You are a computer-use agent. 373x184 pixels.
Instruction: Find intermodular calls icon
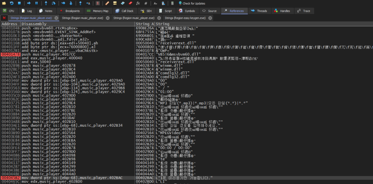[163, 3]
